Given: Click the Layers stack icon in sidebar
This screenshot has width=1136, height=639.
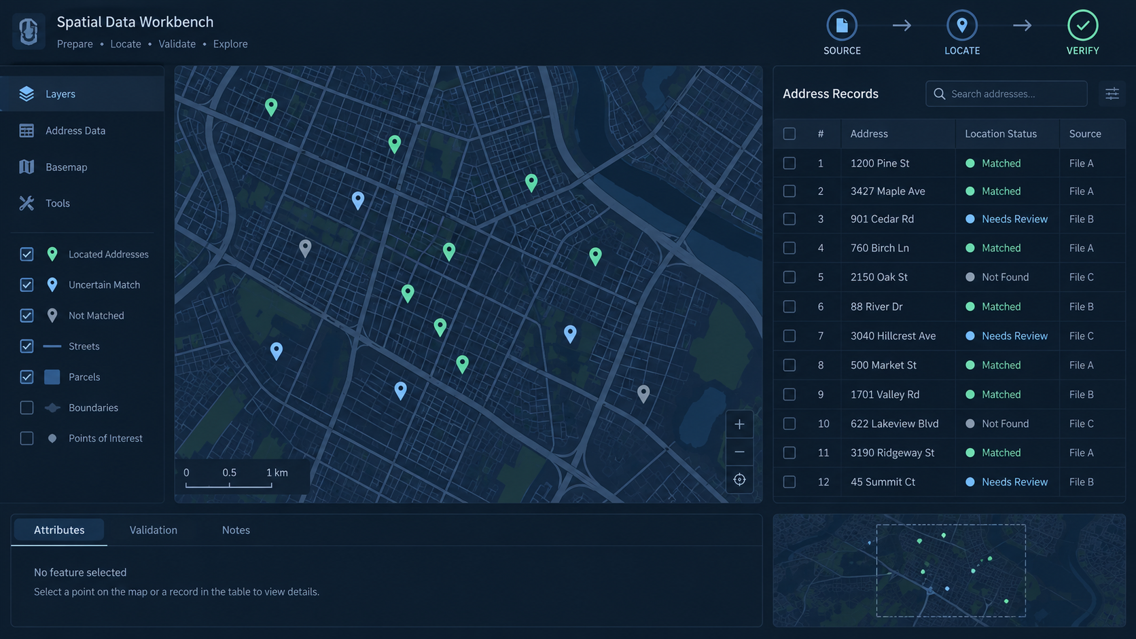Looking at the screenshot, I should [26, 94].
